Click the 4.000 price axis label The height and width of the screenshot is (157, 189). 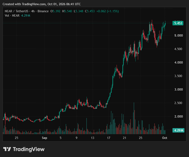(x=178, y=63)
